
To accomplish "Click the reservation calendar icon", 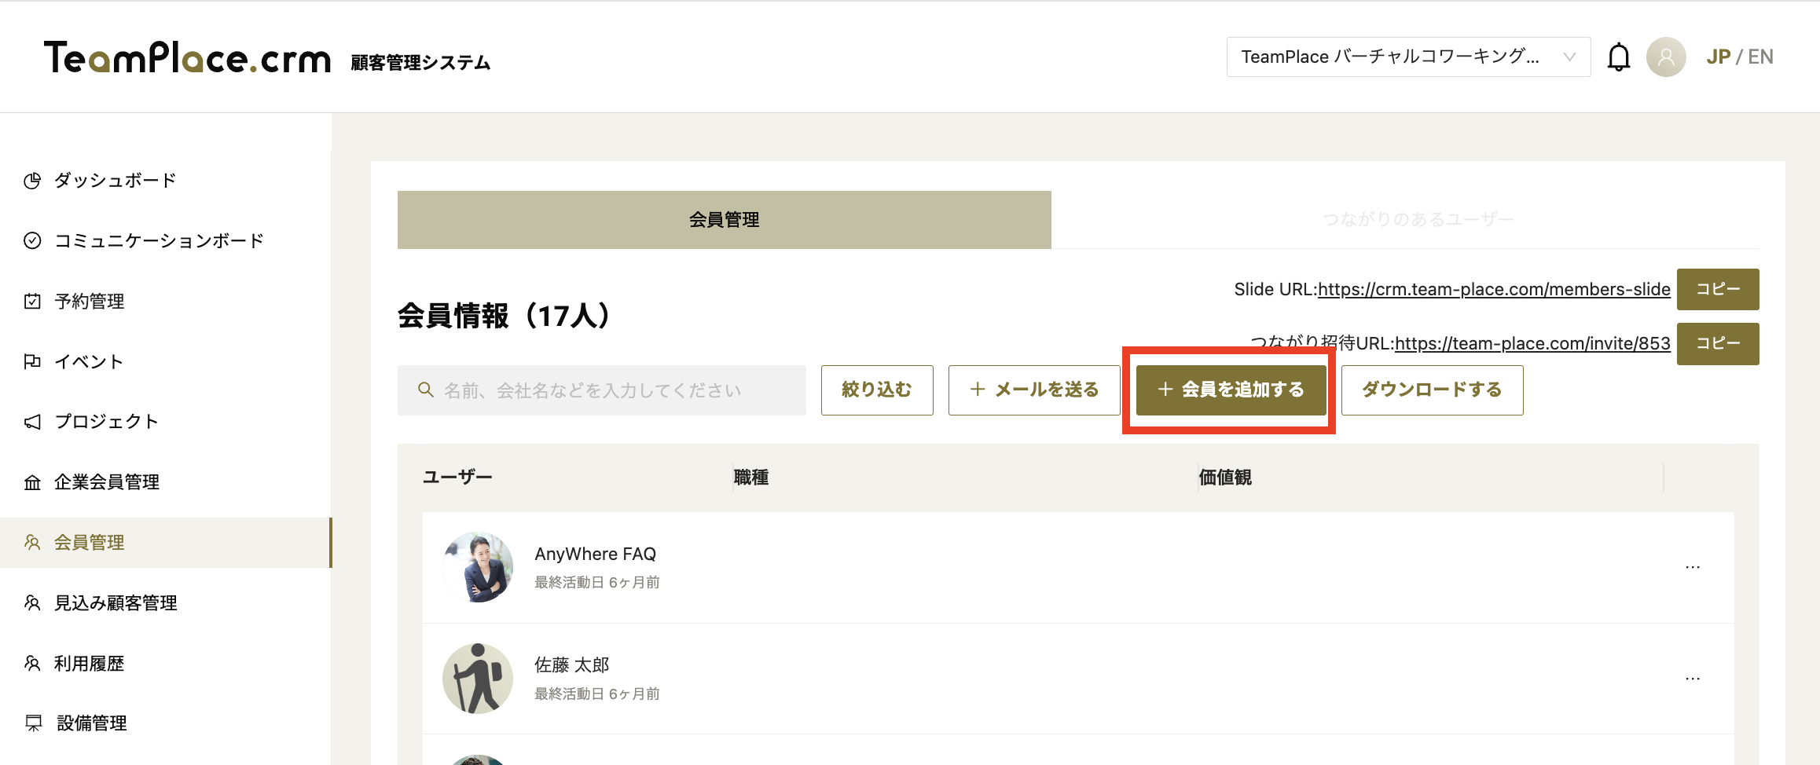I will tap(32, 301).
